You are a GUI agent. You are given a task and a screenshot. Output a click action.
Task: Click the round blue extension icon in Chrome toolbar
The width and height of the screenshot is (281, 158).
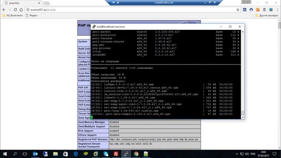pos(251,10)
